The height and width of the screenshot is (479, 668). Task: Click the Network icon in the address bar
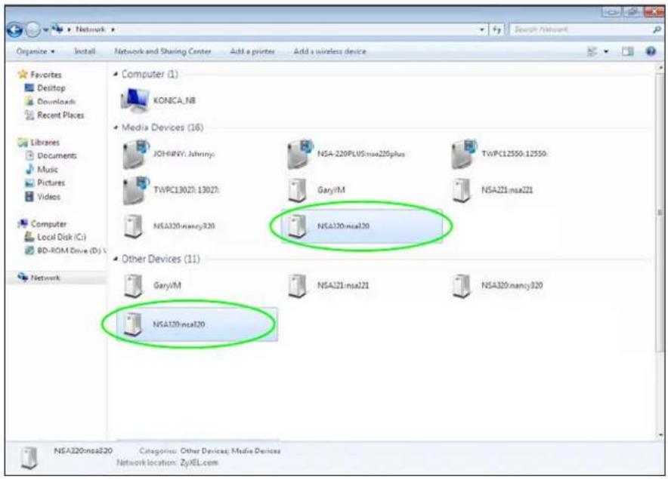pos(57,29)
